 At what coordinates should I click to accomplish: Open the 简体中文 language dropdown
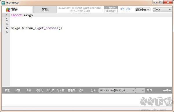143,10
